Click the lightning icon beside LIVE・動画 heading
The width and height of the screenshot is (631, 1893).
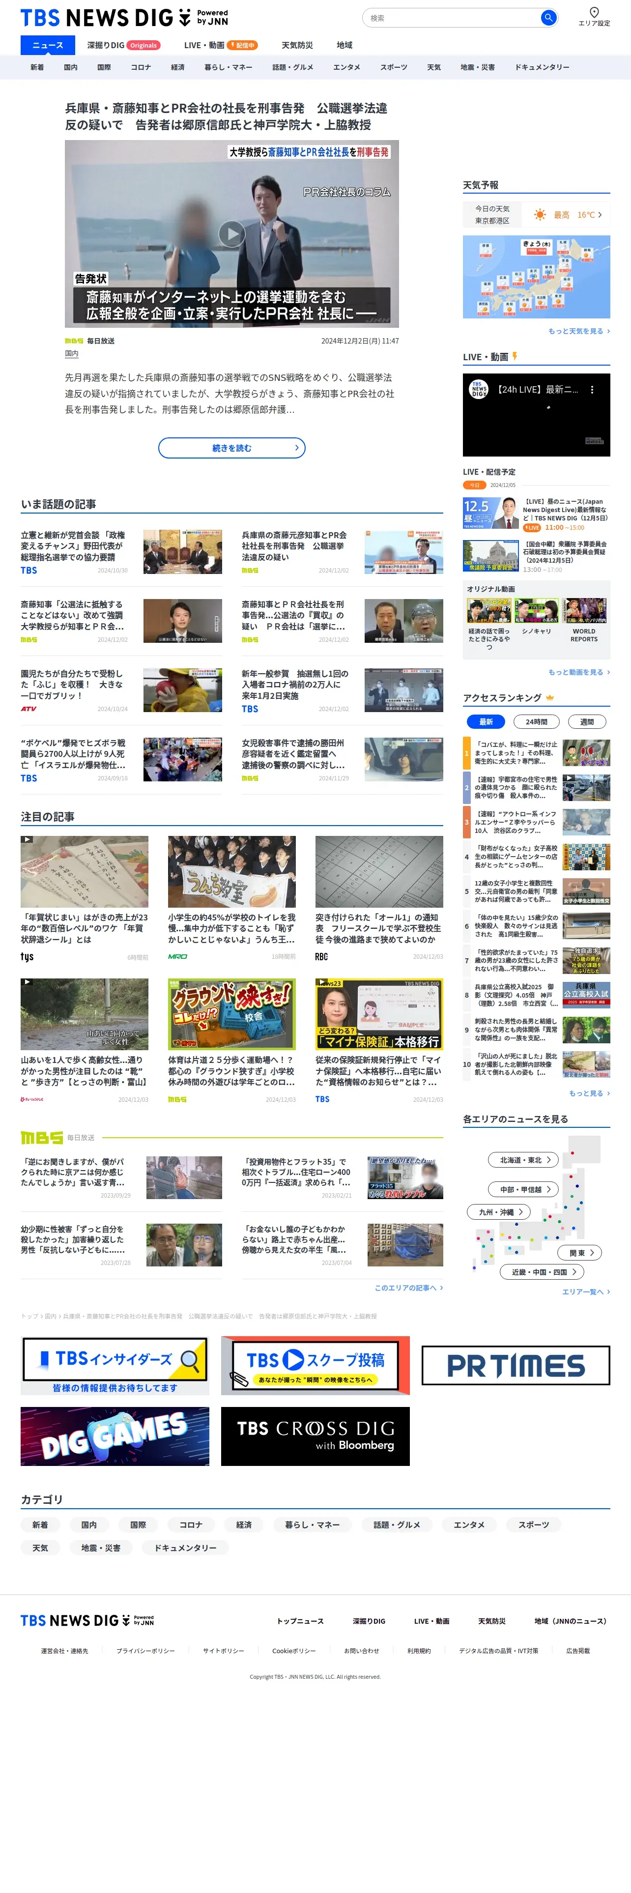click(x=515, y=356)
